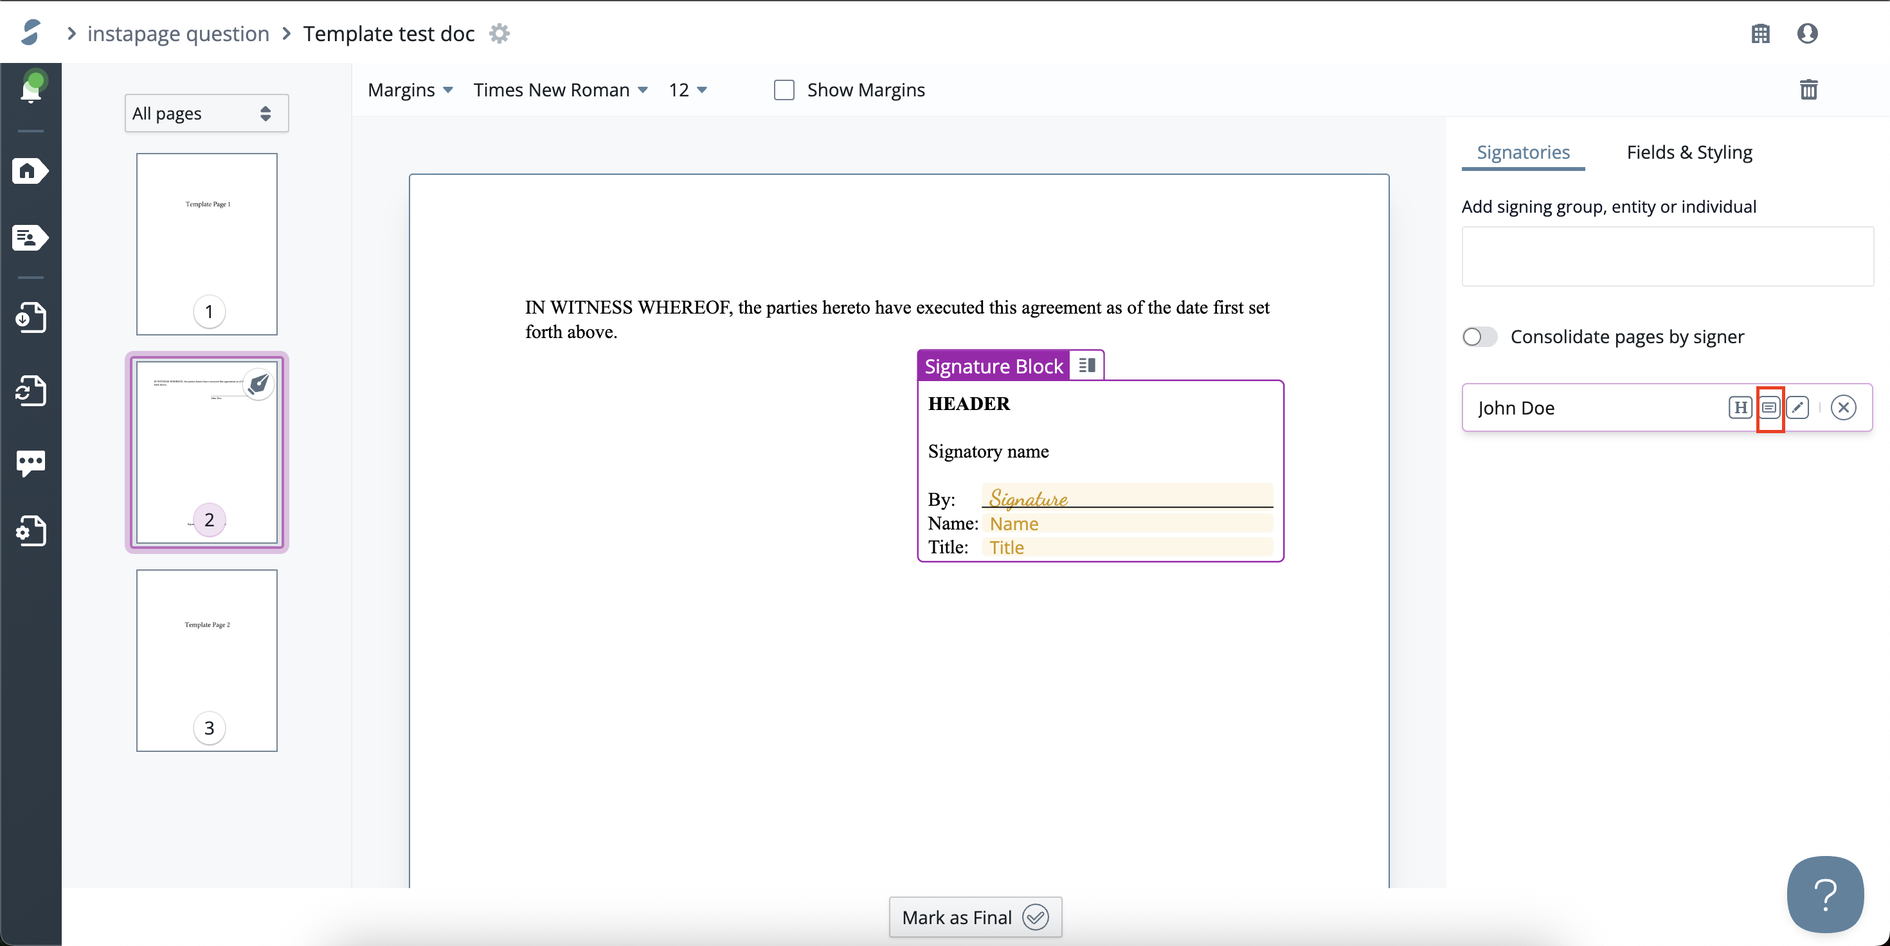Select the Signatories tab

1522,152
